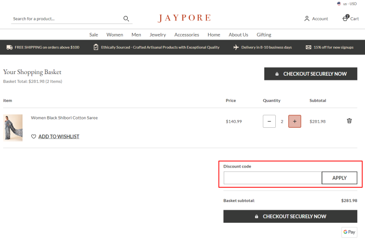Click the Discount code label
Viewport: 365px width, 240px height.
tap(237, 166)
